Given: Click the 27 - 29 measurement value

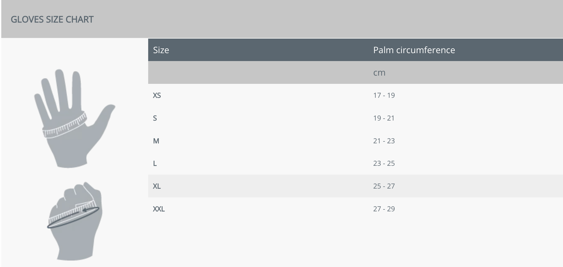Looking at the screenshot, I should click(x=384, y=209).
